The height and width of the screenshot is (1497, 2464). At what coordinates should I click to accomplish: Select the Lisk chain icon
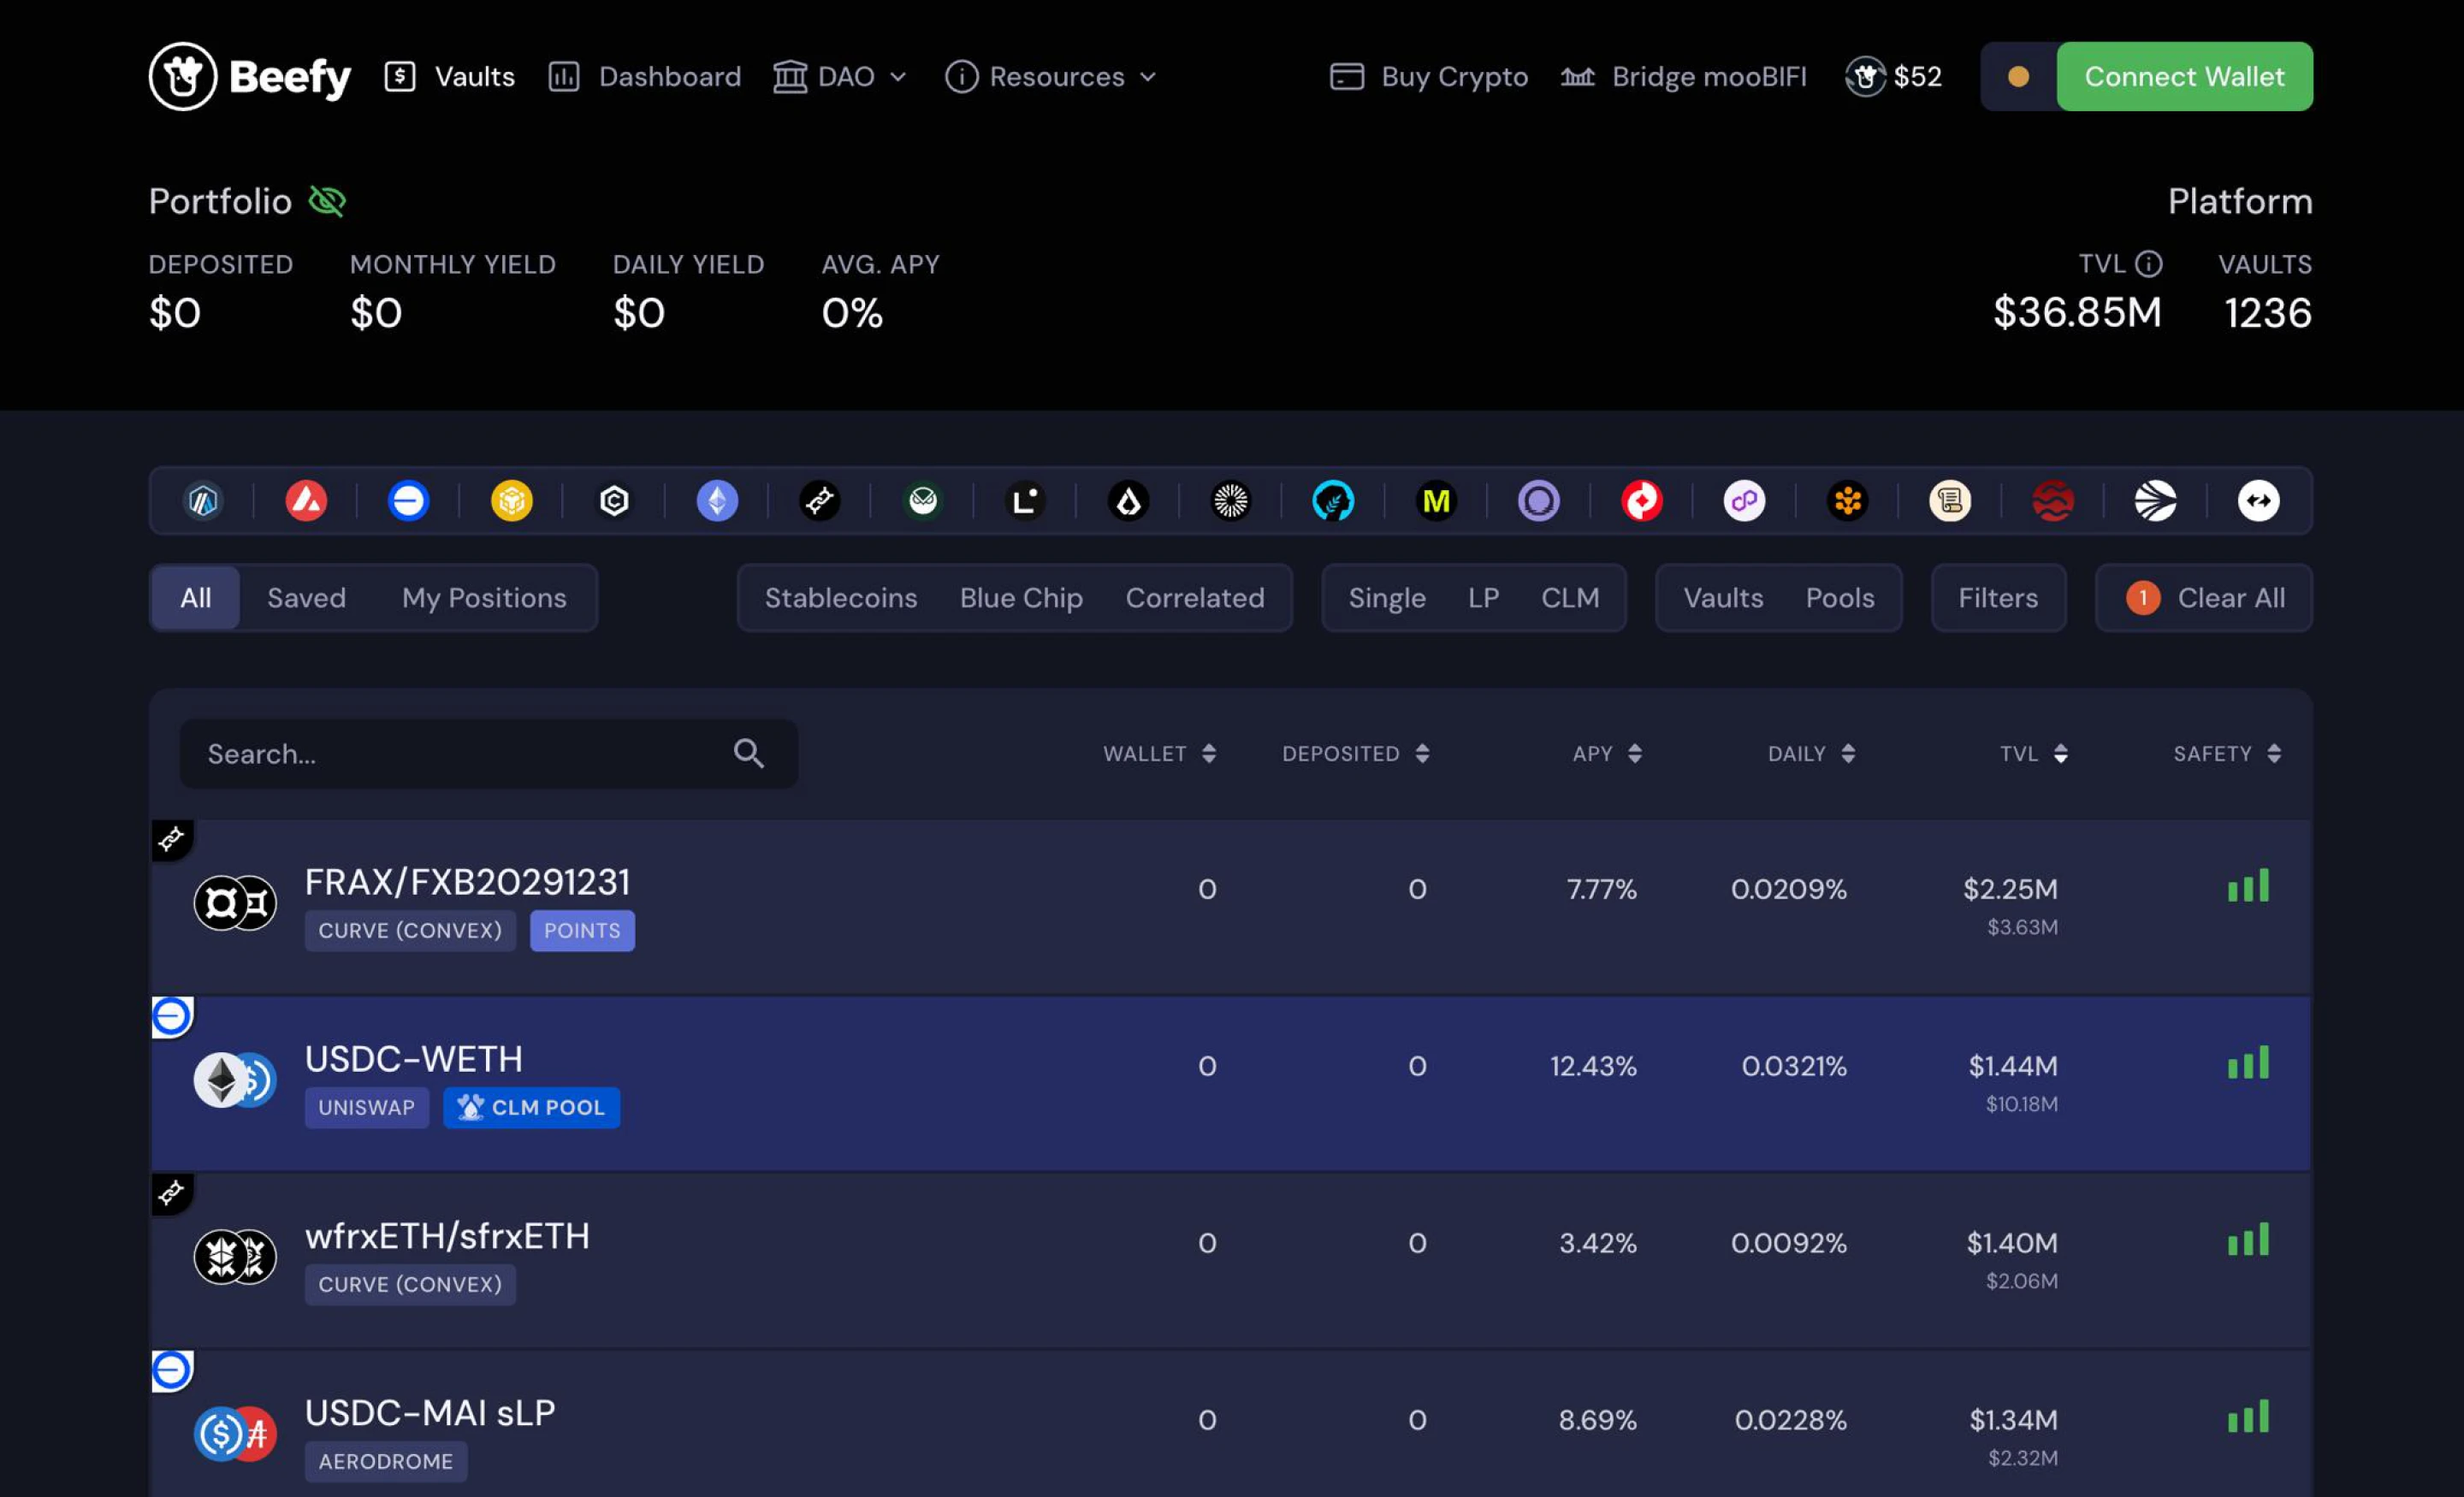[x=1129, y=500]
